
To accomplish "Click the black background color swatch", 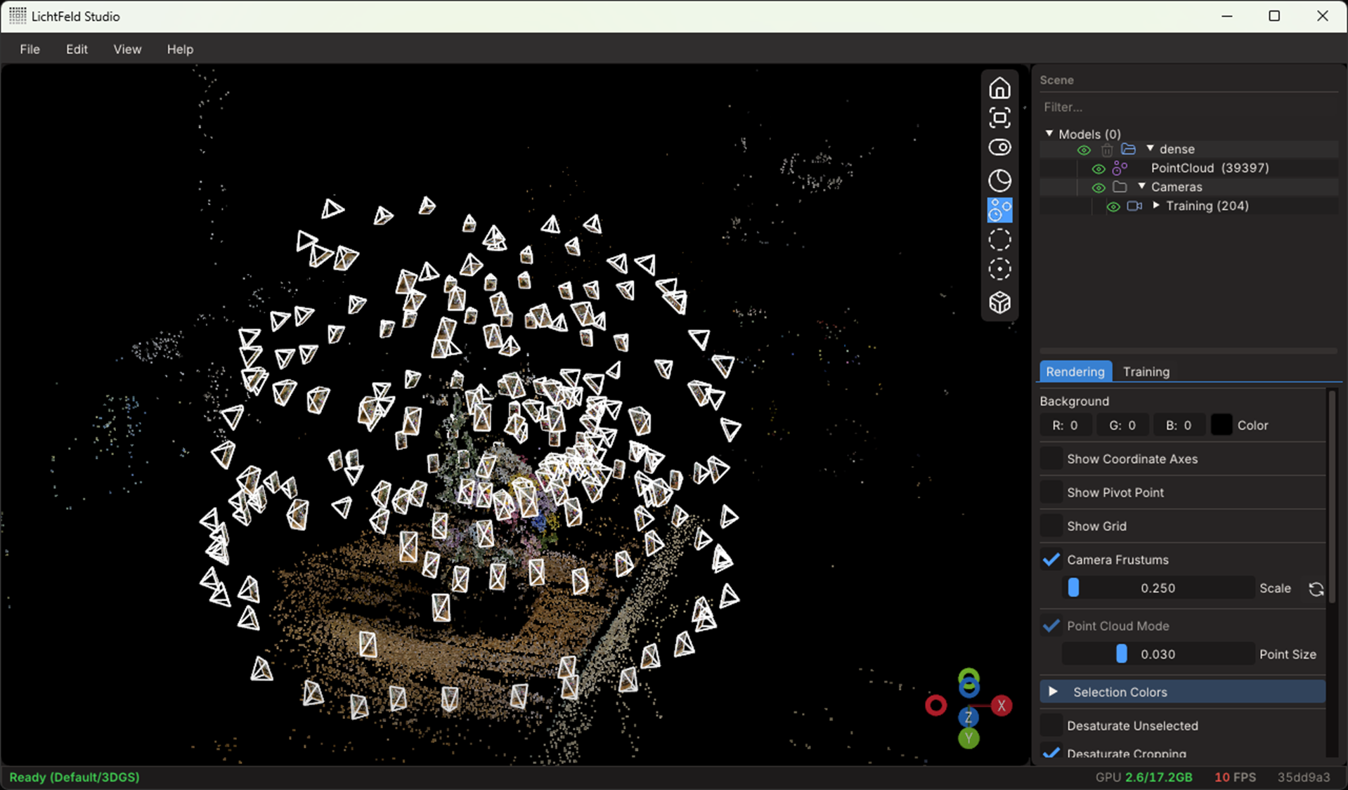I will [1221, 426].
